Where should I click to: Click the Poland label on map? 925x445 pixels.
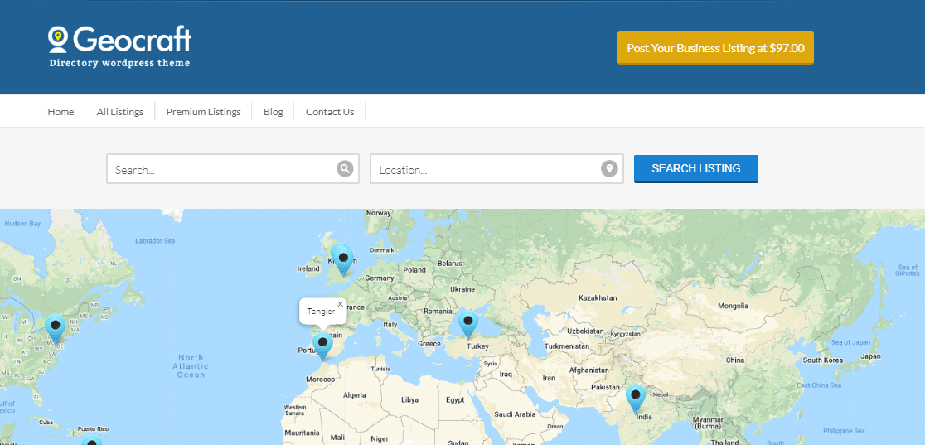pyautogui.click(x=414, y=269)
